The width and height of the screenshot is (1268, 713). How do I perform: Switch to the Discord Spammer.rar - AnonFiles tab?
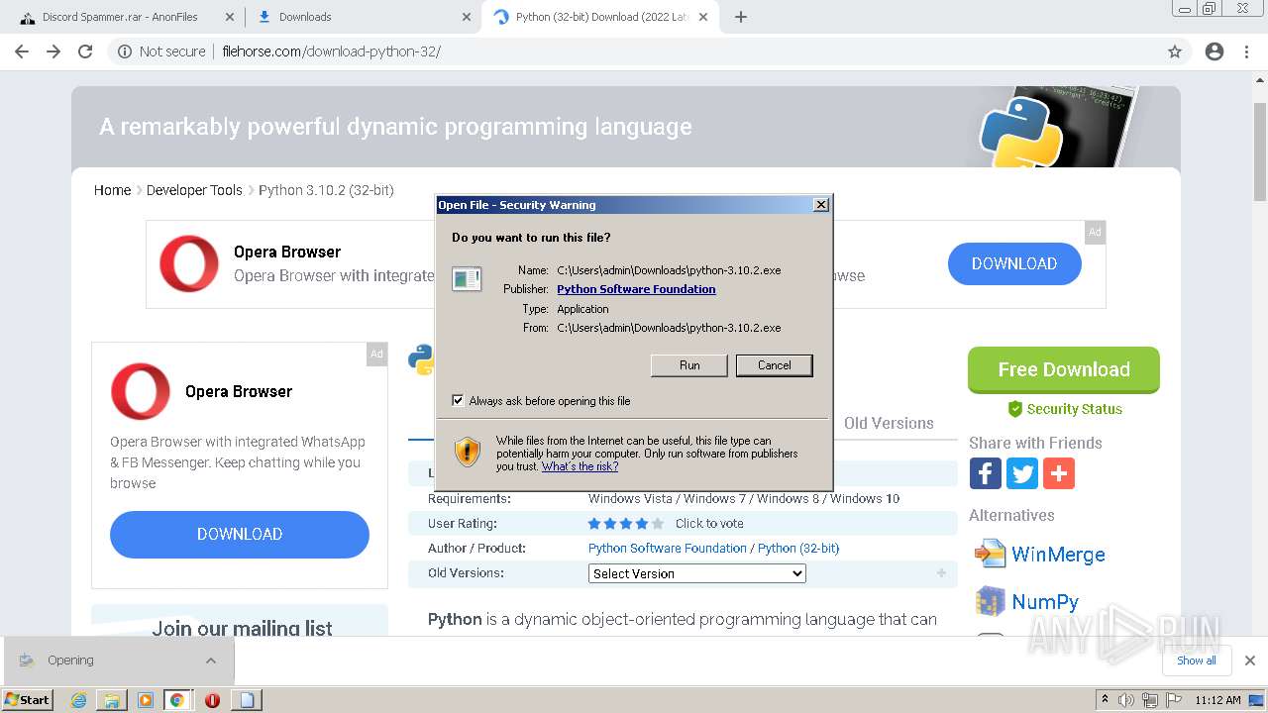(121, 17)
